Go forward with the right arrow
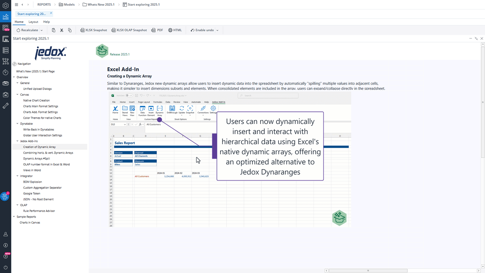 click(28, 5)
